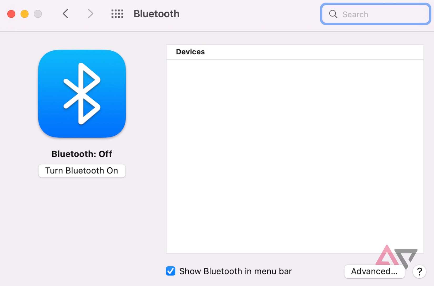Image resolution: width=434 pixels, height=286 pixels.
Task: Uncheck Show Bluetooth in menu bar
Action: tap(170, 271)
